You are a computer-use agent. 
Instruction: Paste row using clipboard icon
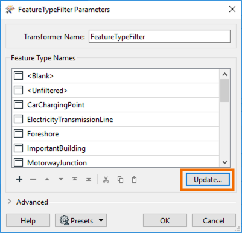[134, 179]
